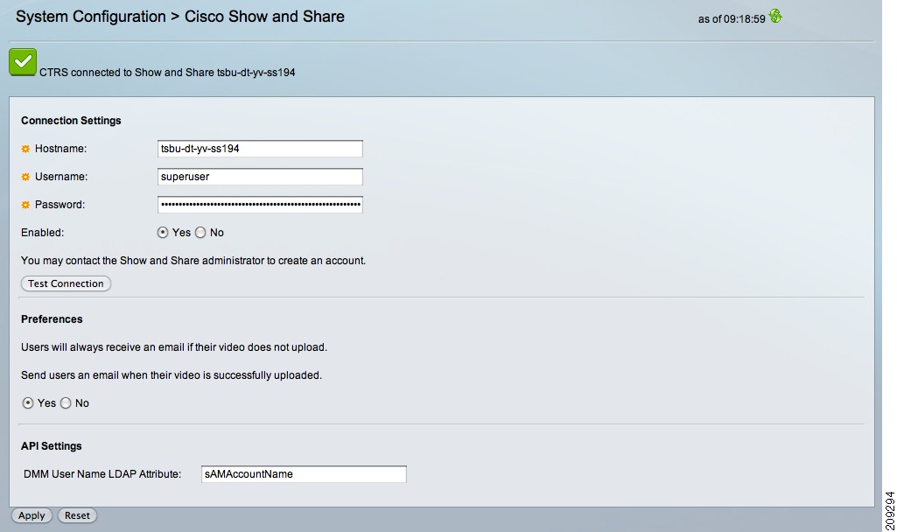The image size is (897, 532).
Task: Click the page title 'System Configuration > Cisco Show and Share'
Action: (x=180, y=17)
